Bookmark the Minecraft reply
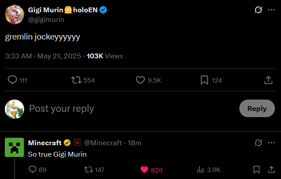 coord(257,170)
